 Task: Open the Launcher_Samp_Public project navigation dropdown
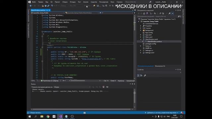[x=48, y=13]
